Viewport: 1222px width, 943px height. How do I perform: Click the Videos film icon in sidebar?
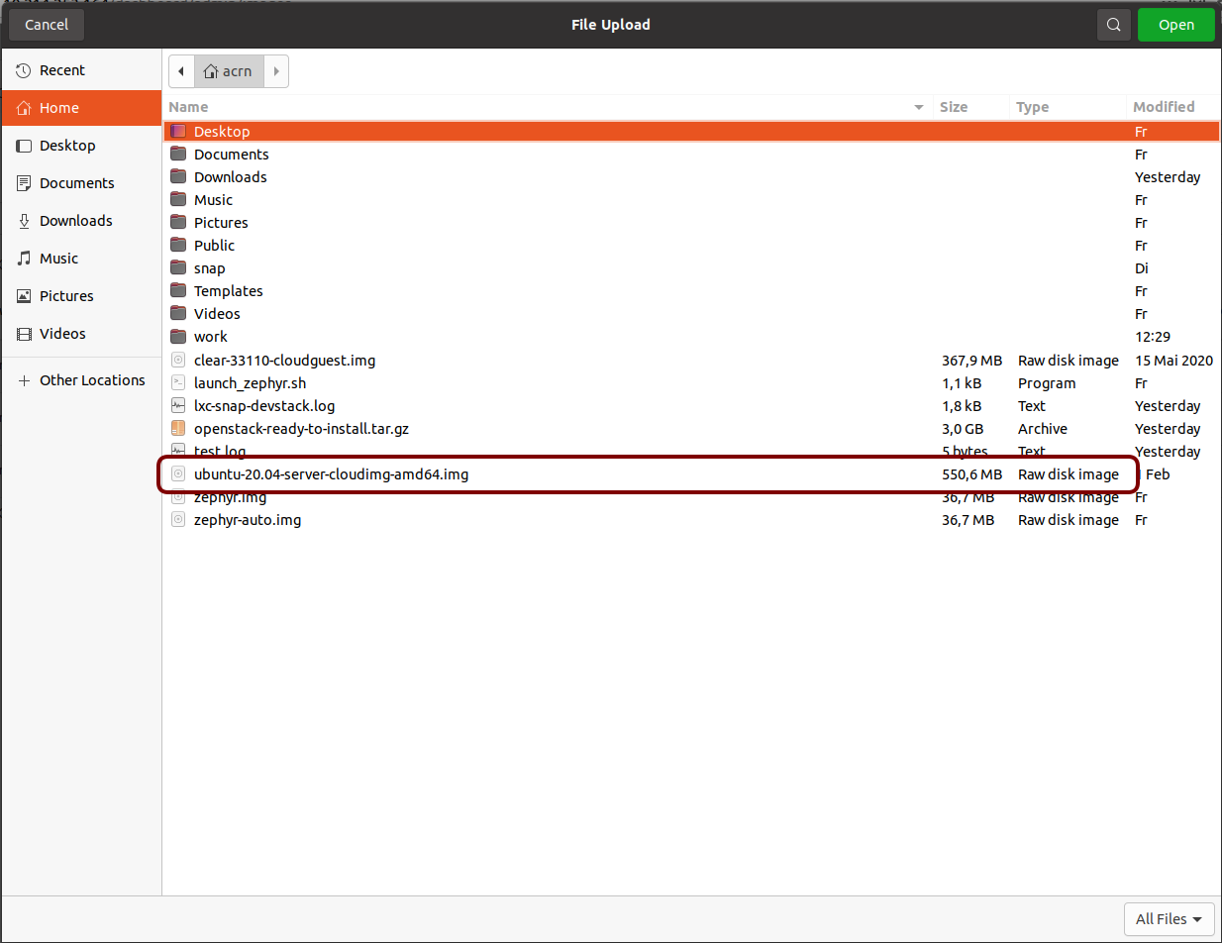pyautogui.click(x=24, y=334)
